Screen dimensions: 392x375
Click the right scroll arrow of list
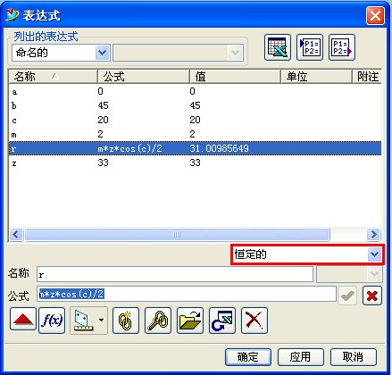373,235
